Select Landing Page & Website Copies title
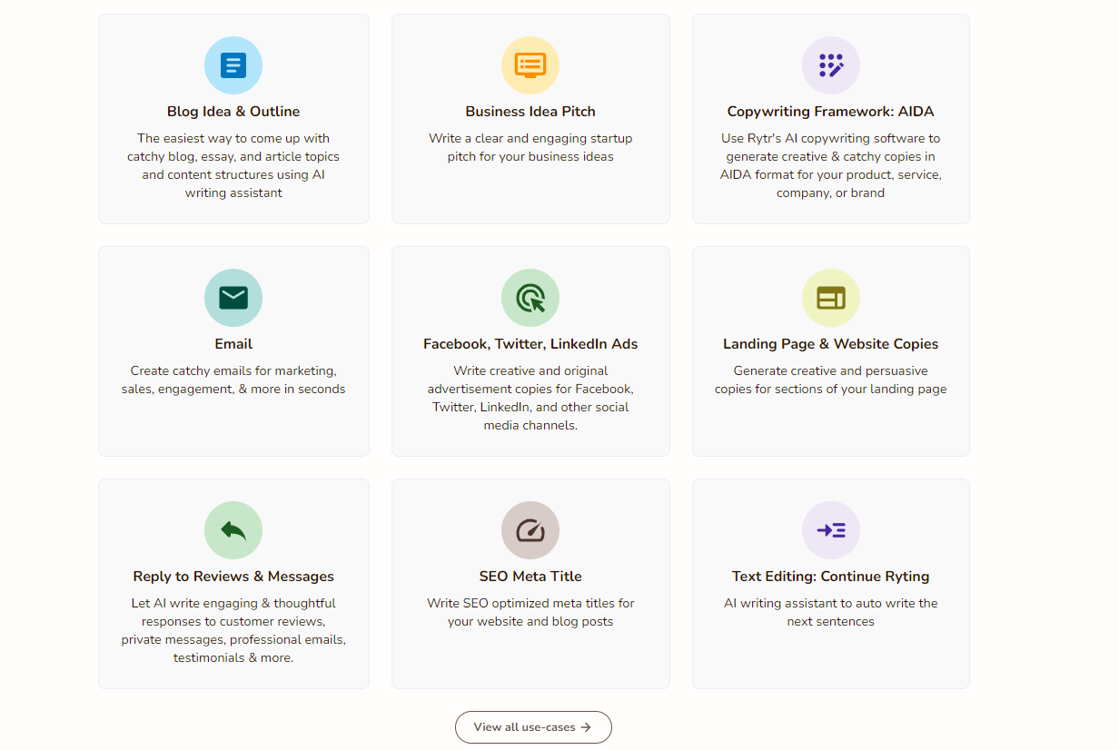1119x750 pixels. coord(831,344)
